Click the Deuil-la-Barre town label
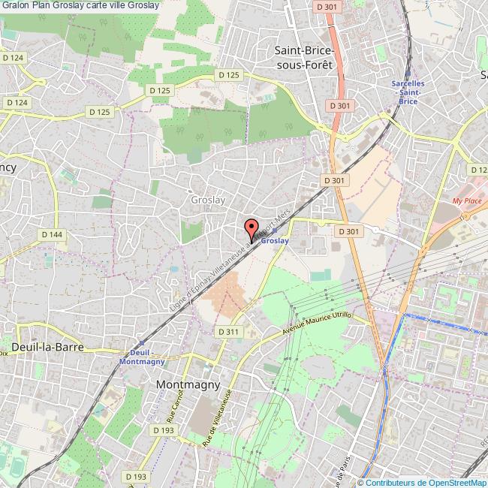 click(47, 348)
